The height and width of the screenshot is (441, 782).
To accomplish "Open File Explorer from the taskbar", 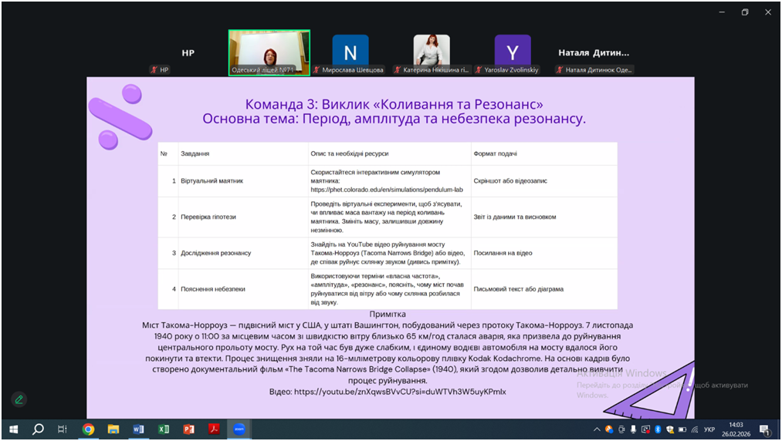I will [113, 429].
